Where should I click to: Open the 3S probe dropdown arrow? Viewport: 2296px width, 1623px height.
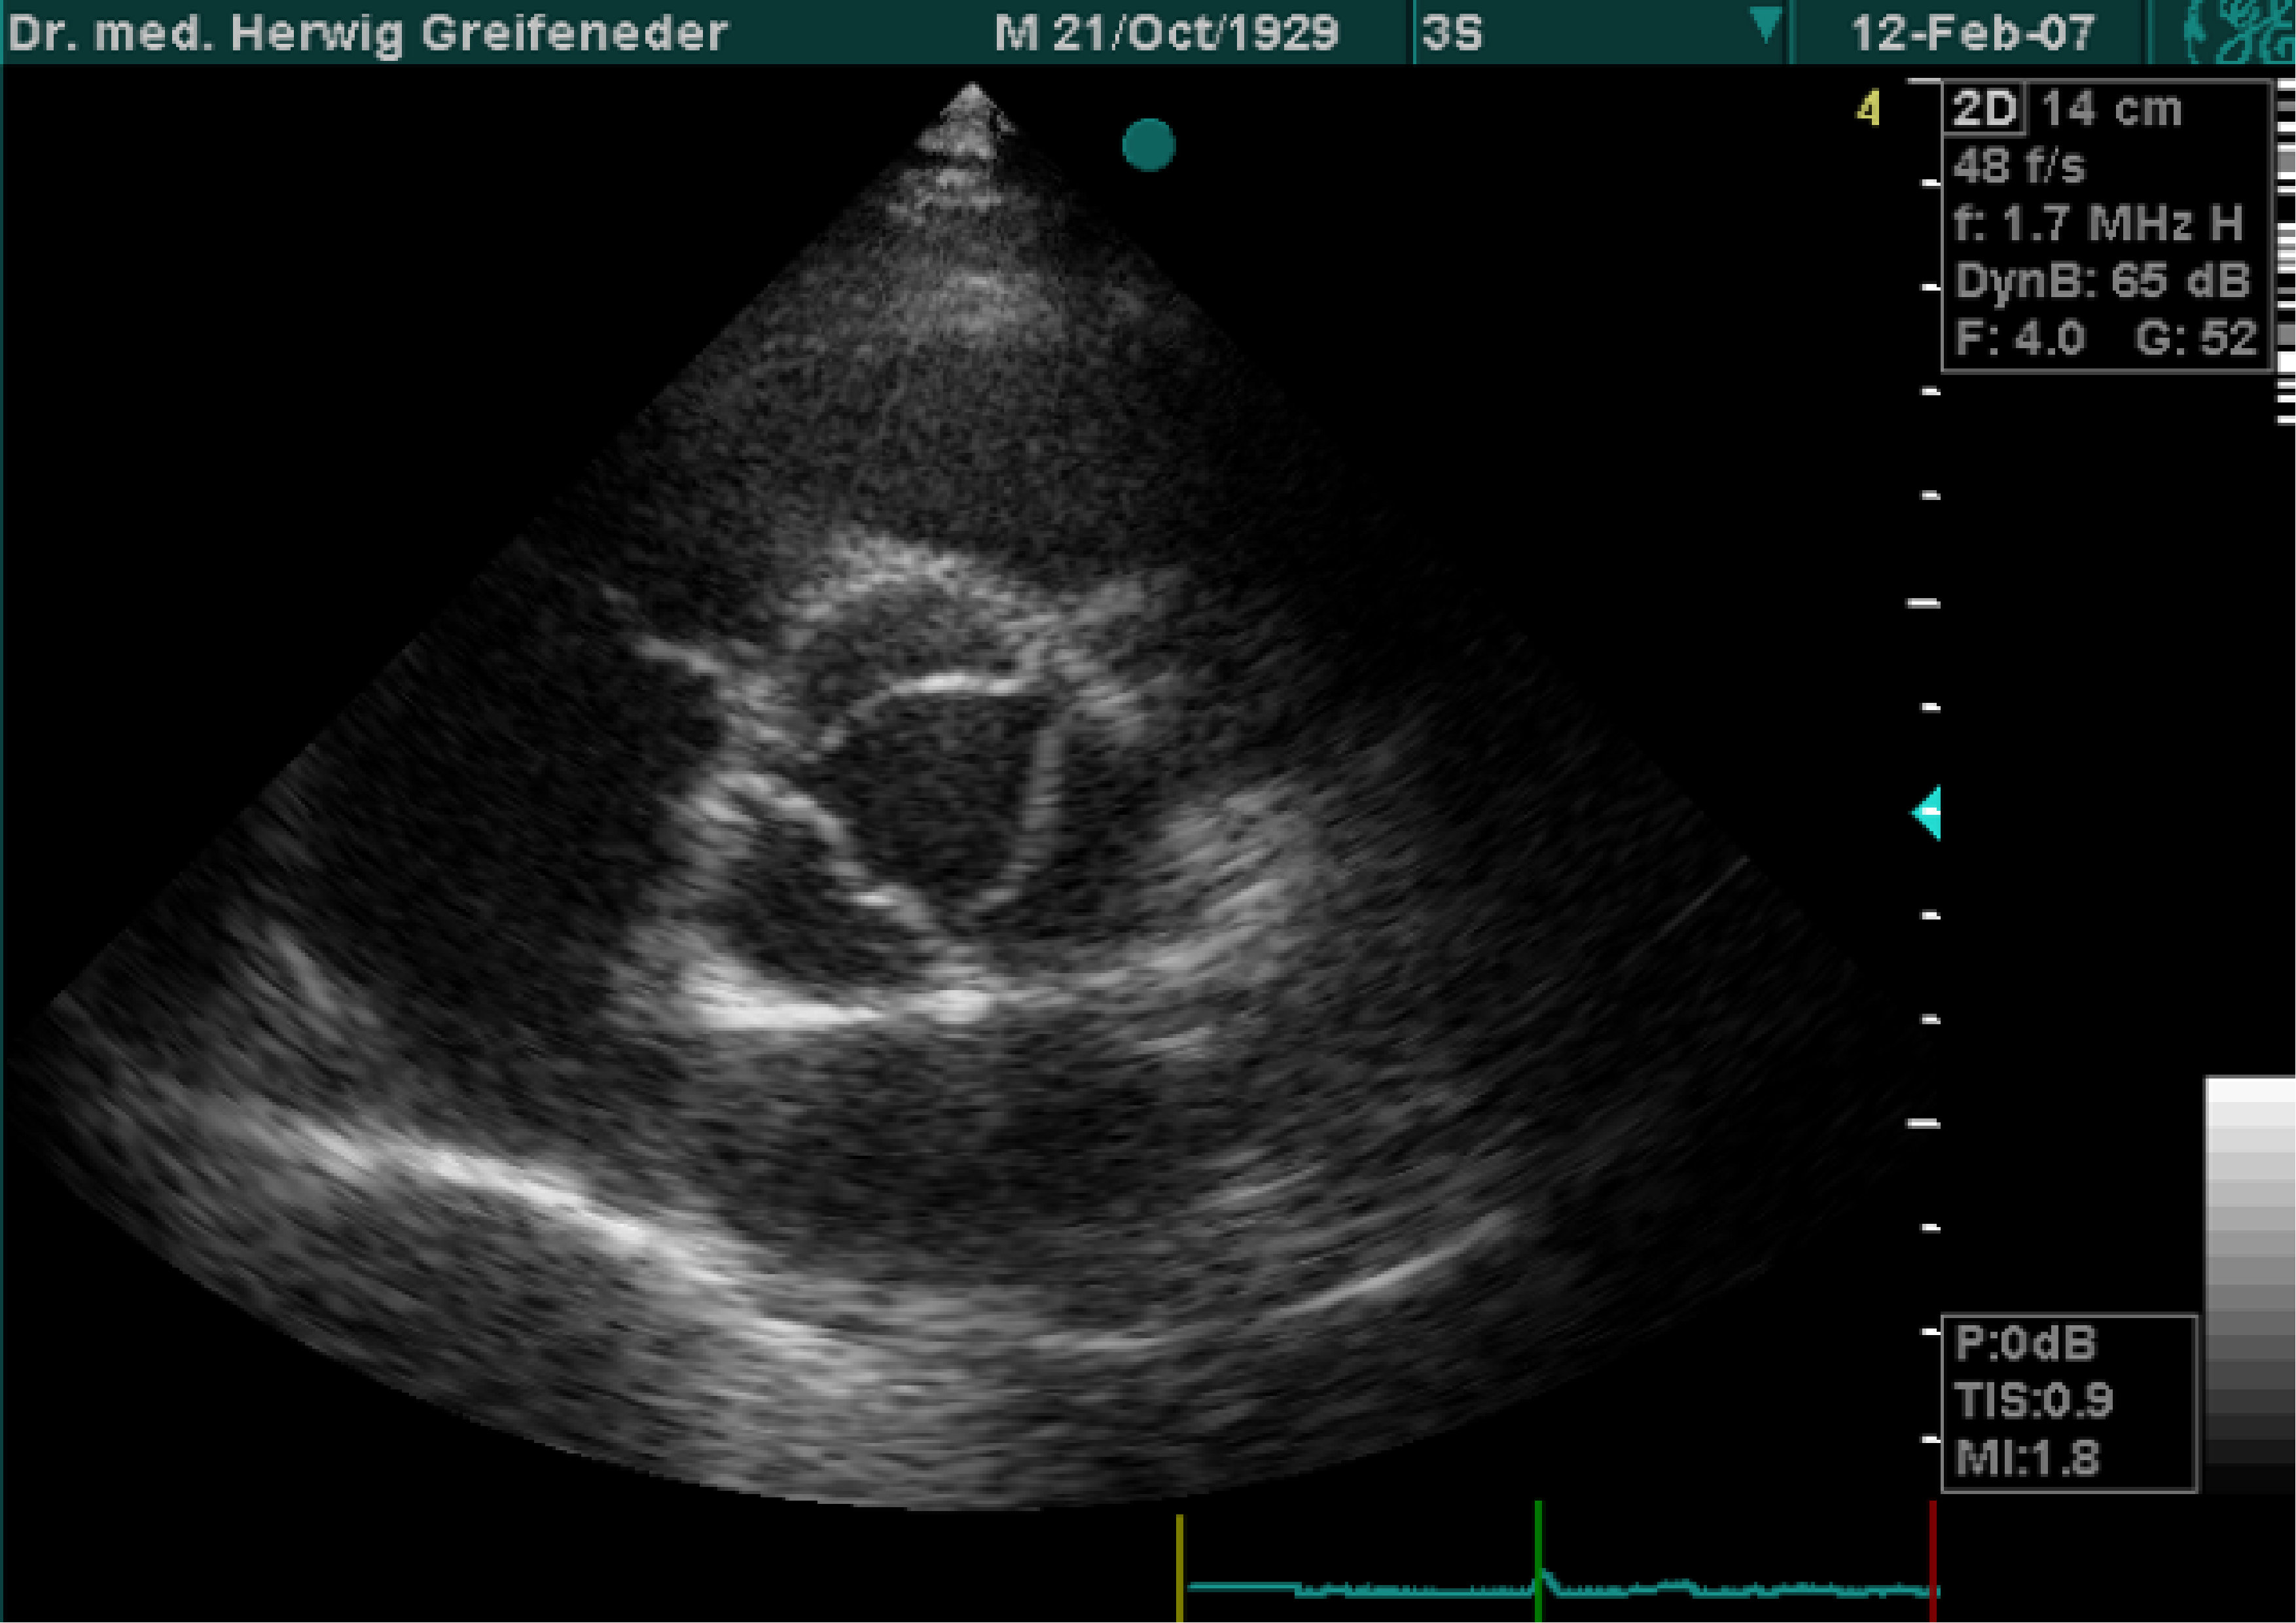click(1765, 25)
